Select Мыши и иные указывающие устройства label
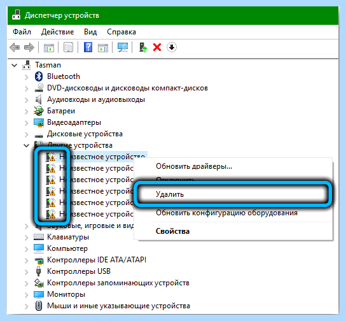Screen dimensions: 346x321 click(118, 306)
